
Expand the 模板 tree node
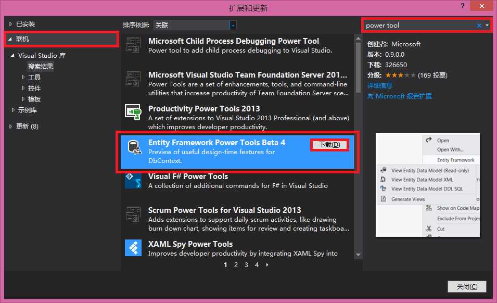23,99
